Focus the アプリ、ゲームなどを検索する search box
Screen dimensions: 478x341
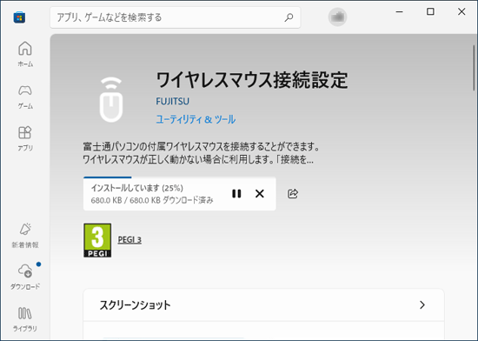pos(176,17)
